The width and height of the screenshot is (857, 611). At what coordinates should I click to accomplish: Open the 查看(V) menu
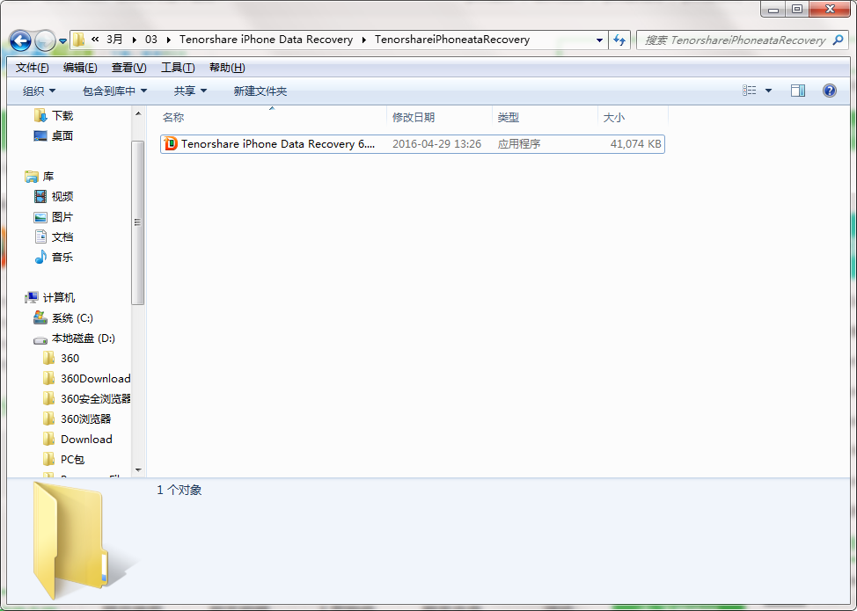[x=129, y=67]
